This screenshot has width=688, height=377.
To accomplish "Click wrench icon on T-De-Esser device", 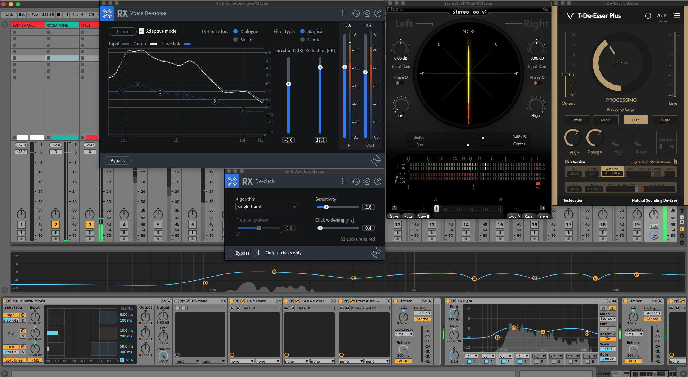I will 243,301.
